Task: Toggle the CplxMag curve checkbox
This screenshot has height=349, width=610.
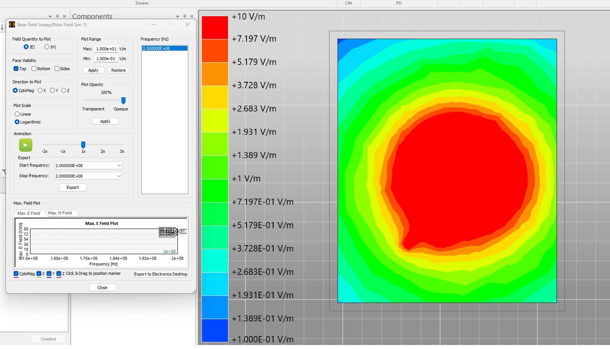Action: [x=16, y=274]
